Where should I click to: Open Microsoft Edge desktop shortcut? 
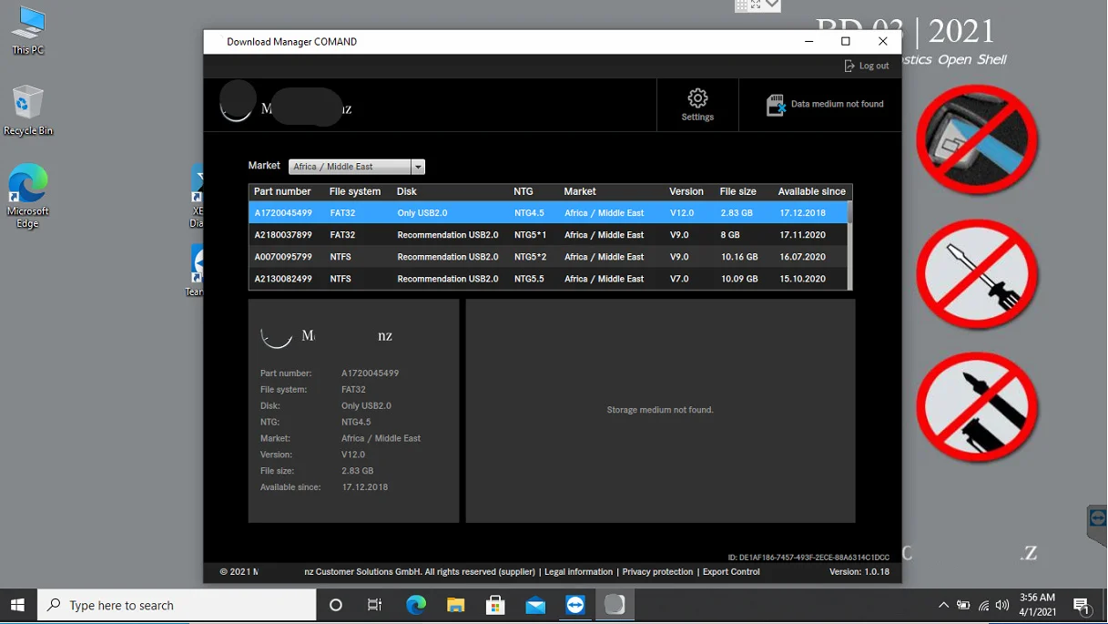click(x=28, y=197)
